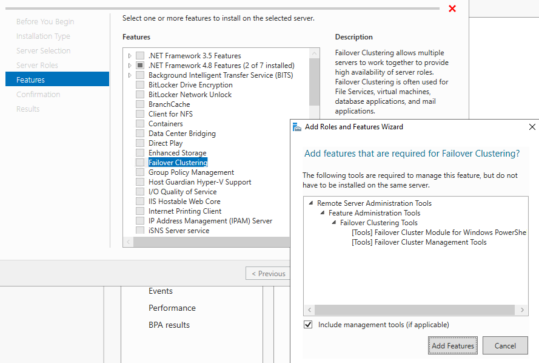Image resolution: width=539 pixels, height=363 pixels.
Task: Expand Background Intelligent Transfer Service (BITS)
Action: click(x=129, y=75)
